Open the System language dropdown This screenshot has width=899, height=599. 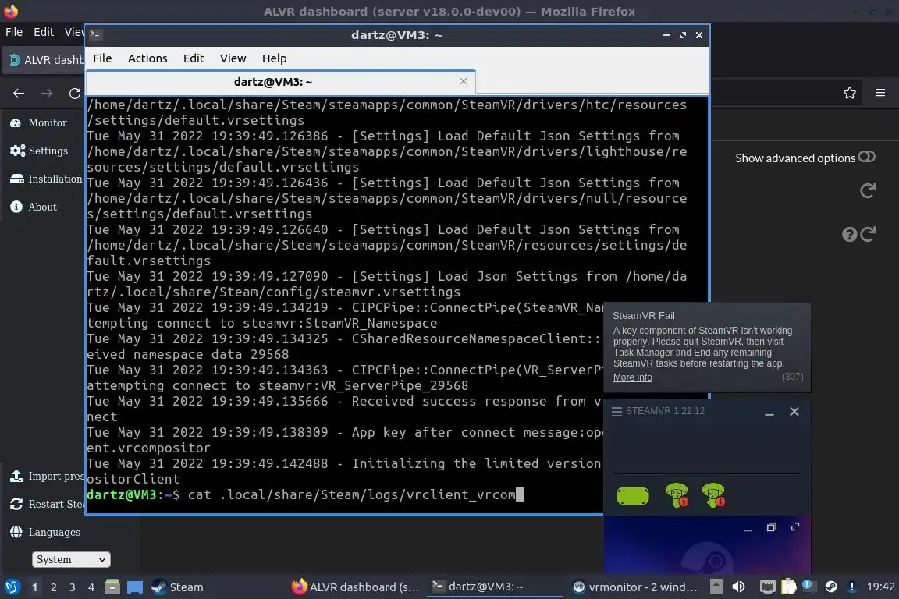coord(71,559)
